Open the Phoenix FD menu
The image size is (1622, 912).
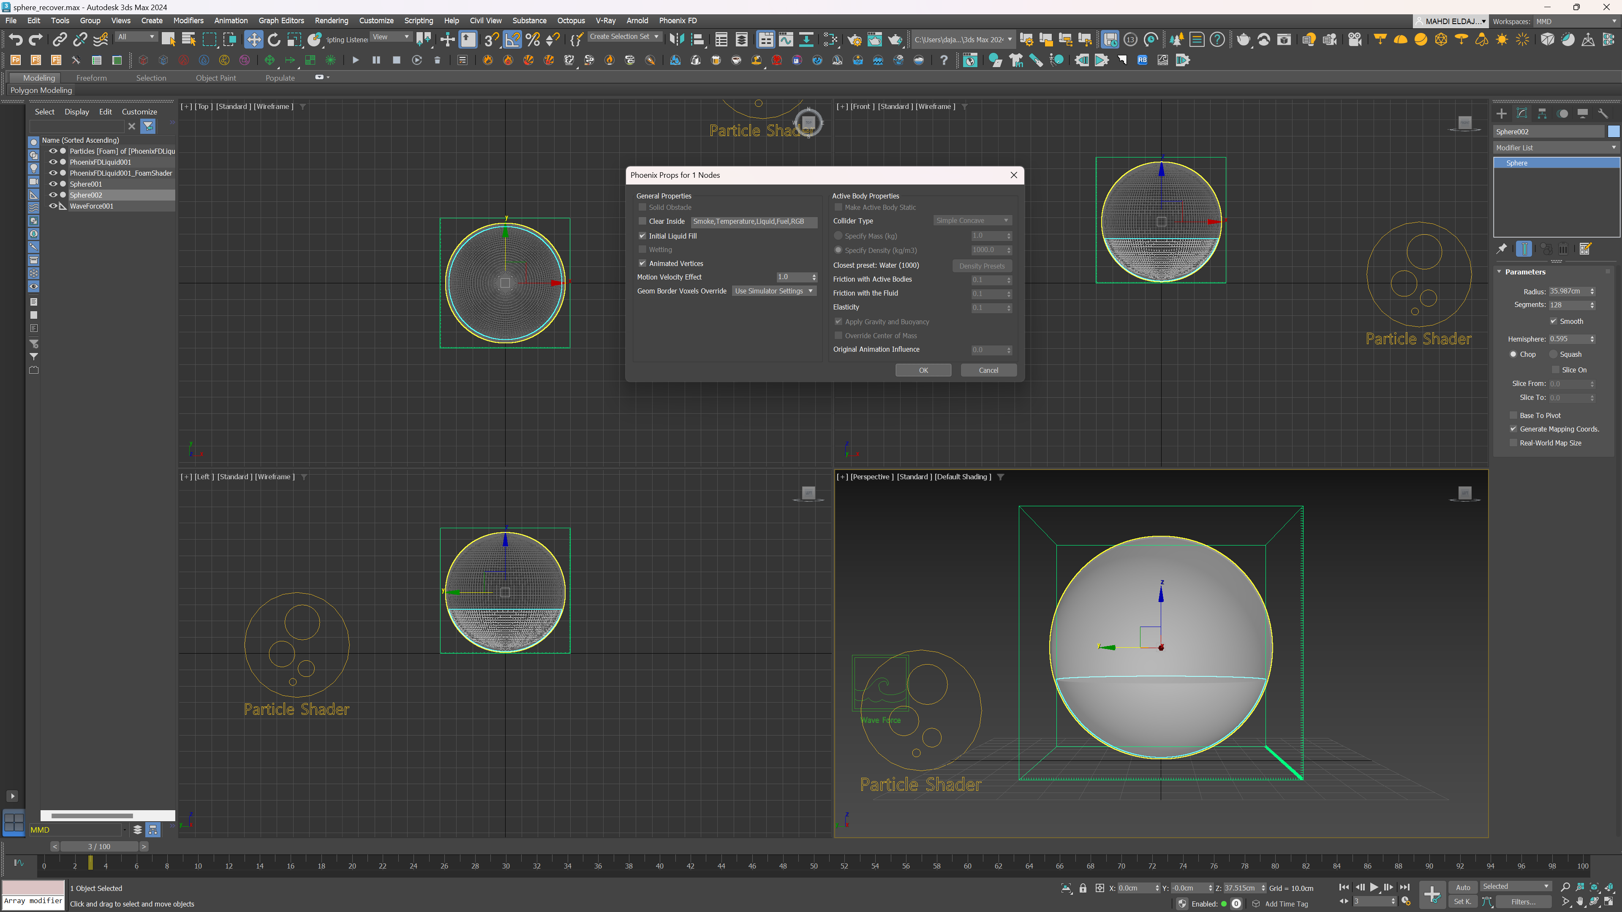point(678,21)
